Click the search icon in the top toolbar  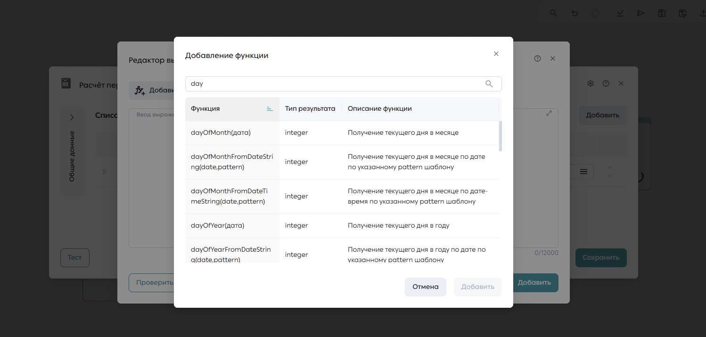point(554,13)
